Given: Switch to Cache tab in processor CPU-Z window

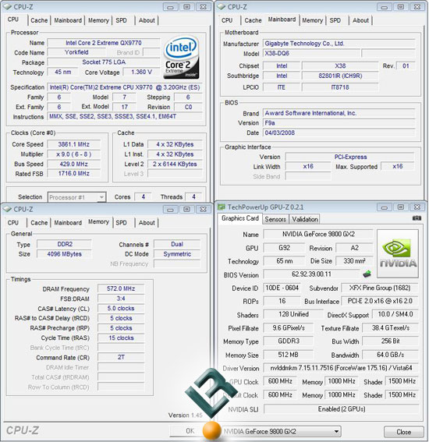Looking at the screenshot, I should (x=39, y=20).
